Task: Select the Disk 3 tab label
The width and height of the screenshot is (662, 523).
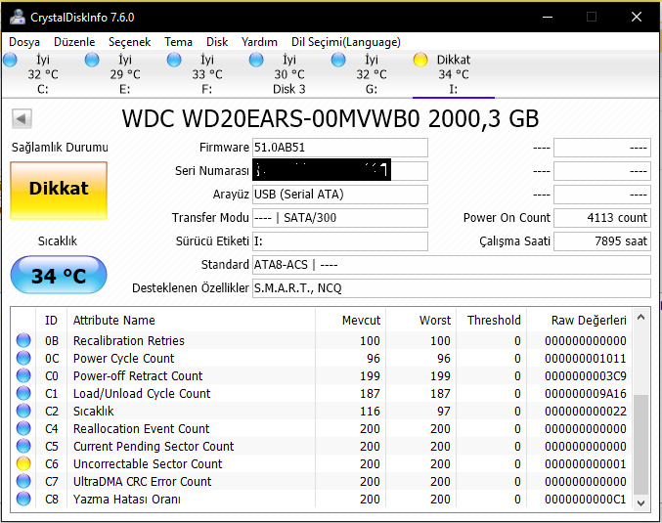Action: point(289,89)
